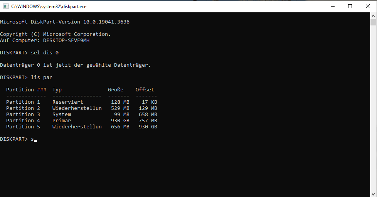The height and width of the screenshot is (197, 377).
Task: Click the scrollbar up arrow
Action: [373, 16]
